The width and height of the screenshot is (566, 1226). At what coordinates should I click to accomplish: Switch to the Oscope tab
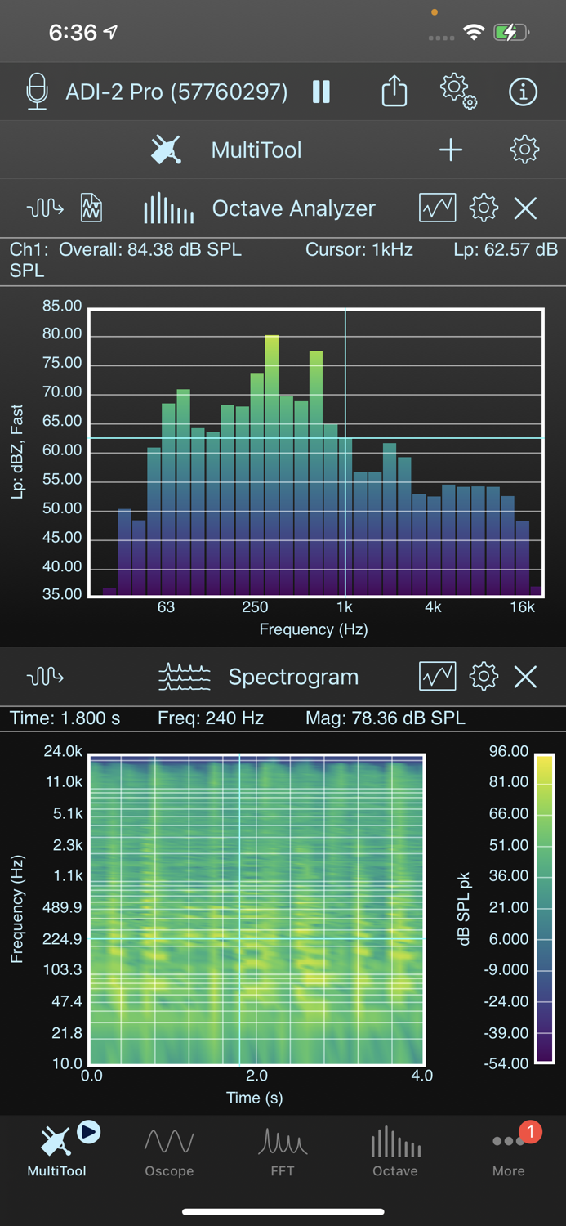click(x=169, y=1148)
